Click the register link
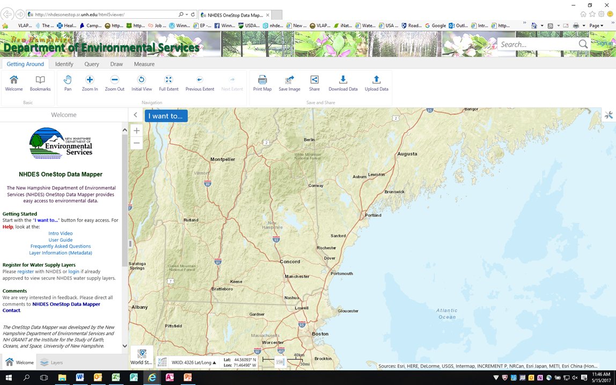Viewport: 616px width, 385px height. coord(26,271)
